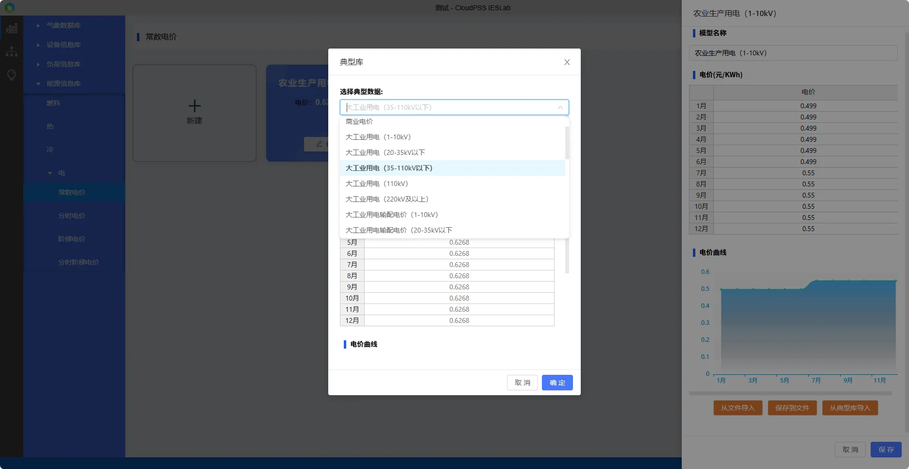Viewport: 909px width, 469px height.
Task: Select 大工业用电输配电价（1-10kV）option
Action: (453, 215)
